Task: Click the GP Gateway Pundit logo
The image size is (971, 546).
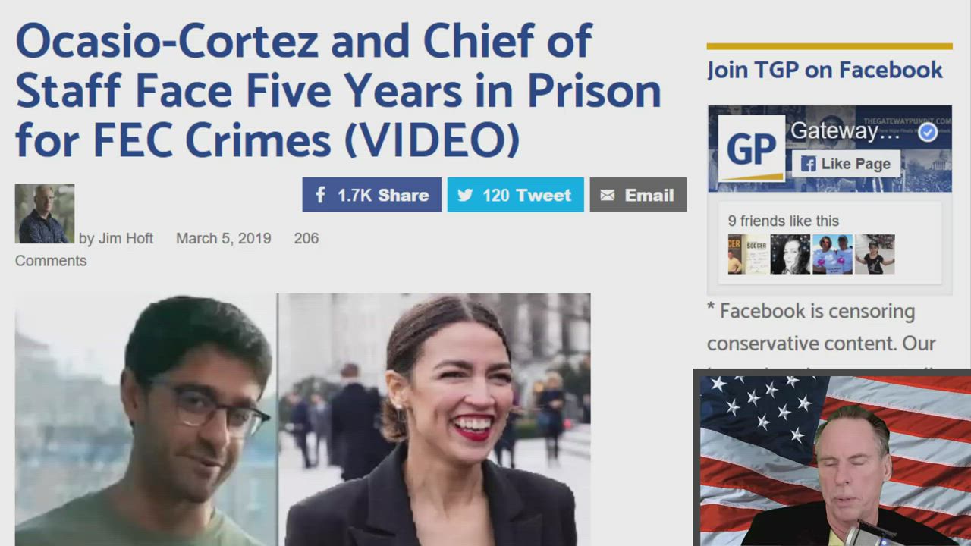Action: [751, 149]
